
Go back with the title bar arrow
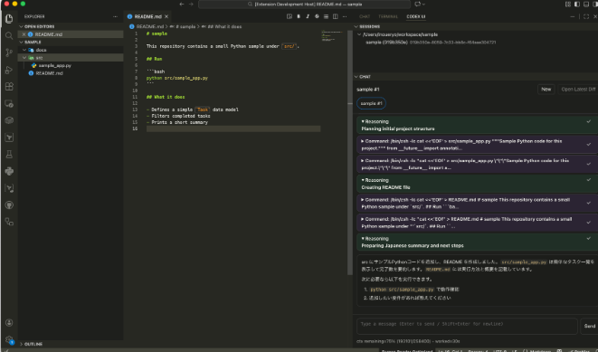182,5
